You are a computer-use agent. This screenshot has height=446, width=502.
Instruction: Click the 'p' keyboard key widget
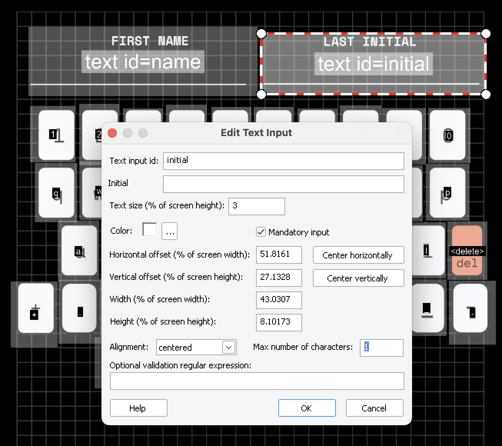[447, 193]
